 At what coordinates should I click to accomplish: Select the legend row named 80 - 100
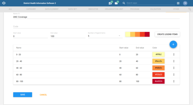click(x=96, y=81)
